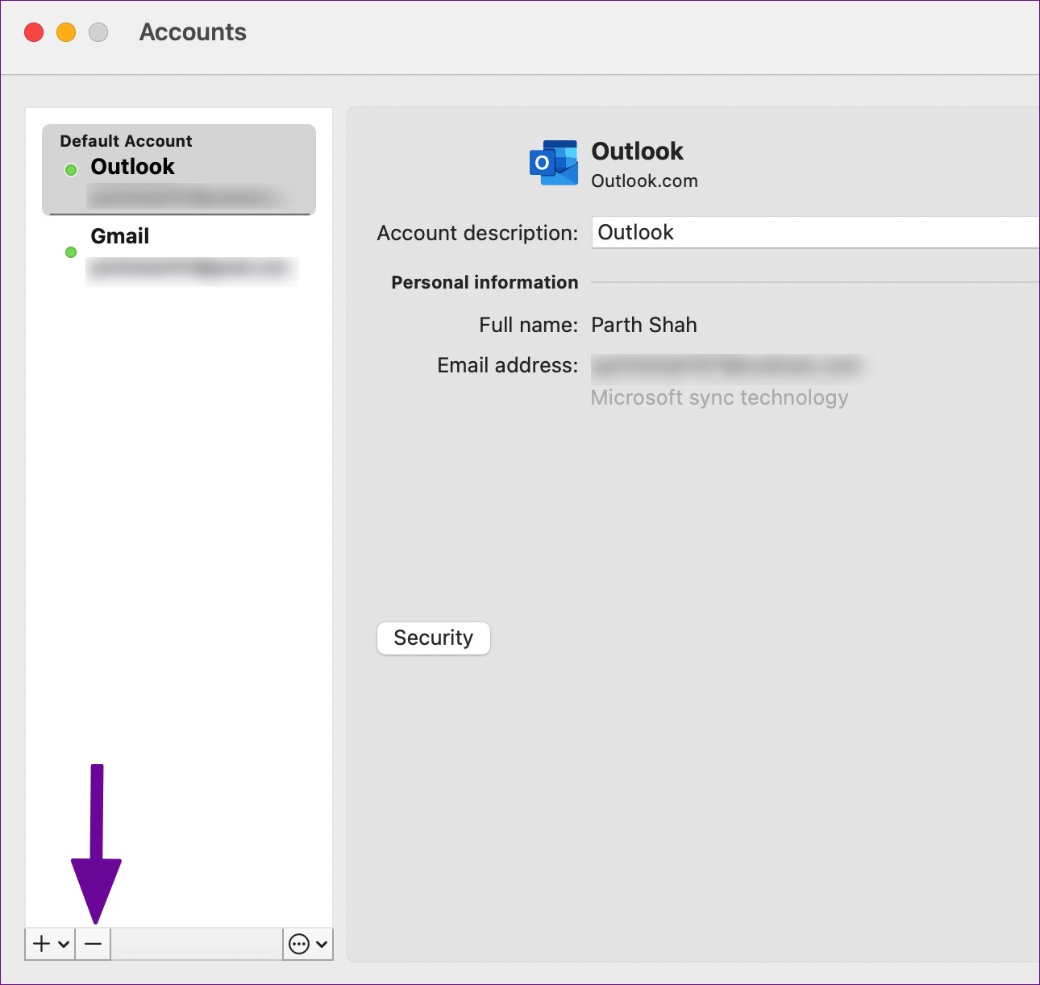Click the blurred email address field
This screenshot has height=985, width=1040.
point(727,366)
